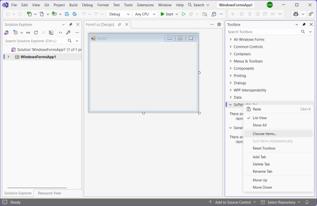Screen dimensions: 317x206
Task: Click the View Code icon in Solution Explorer
Action: 60,33
